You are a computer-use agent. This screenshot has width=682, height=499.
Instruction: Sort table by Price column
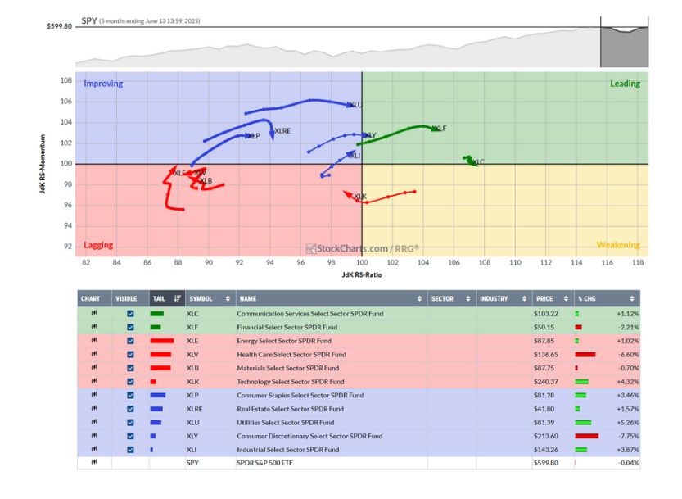tap(553, 299)
